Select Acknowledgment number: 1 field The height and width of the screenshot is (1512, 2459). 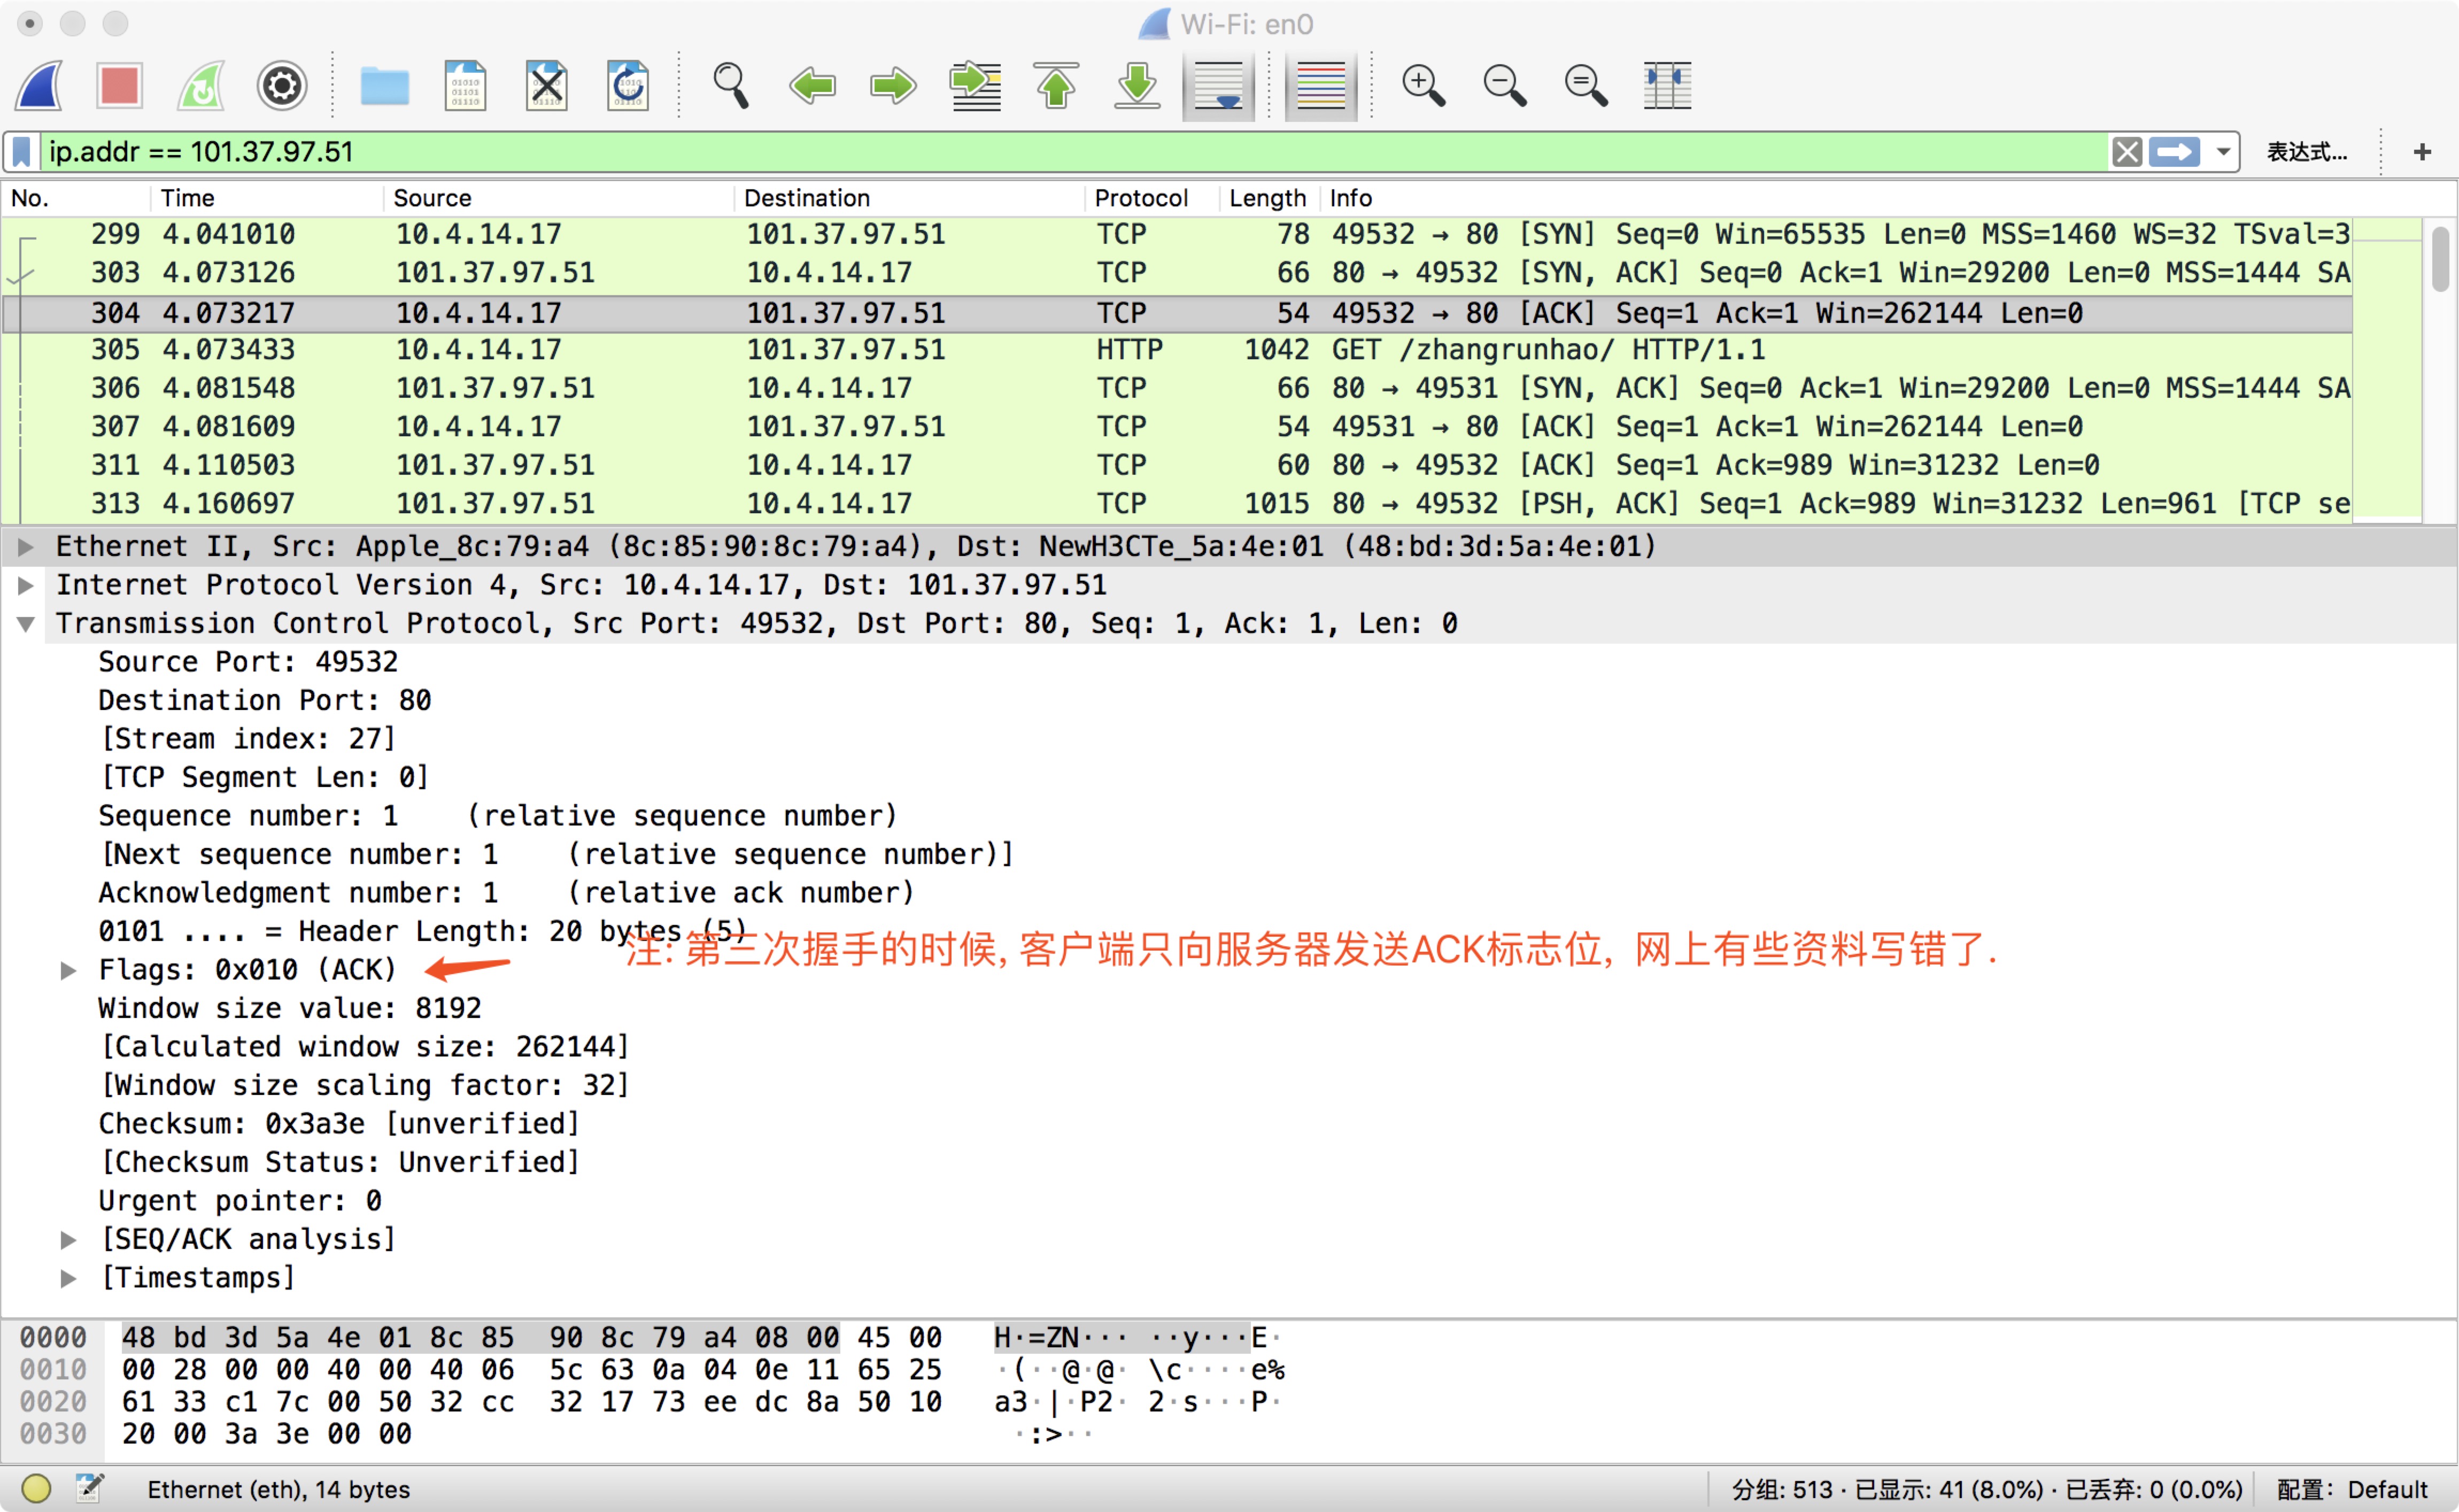(x=506, y=893)
